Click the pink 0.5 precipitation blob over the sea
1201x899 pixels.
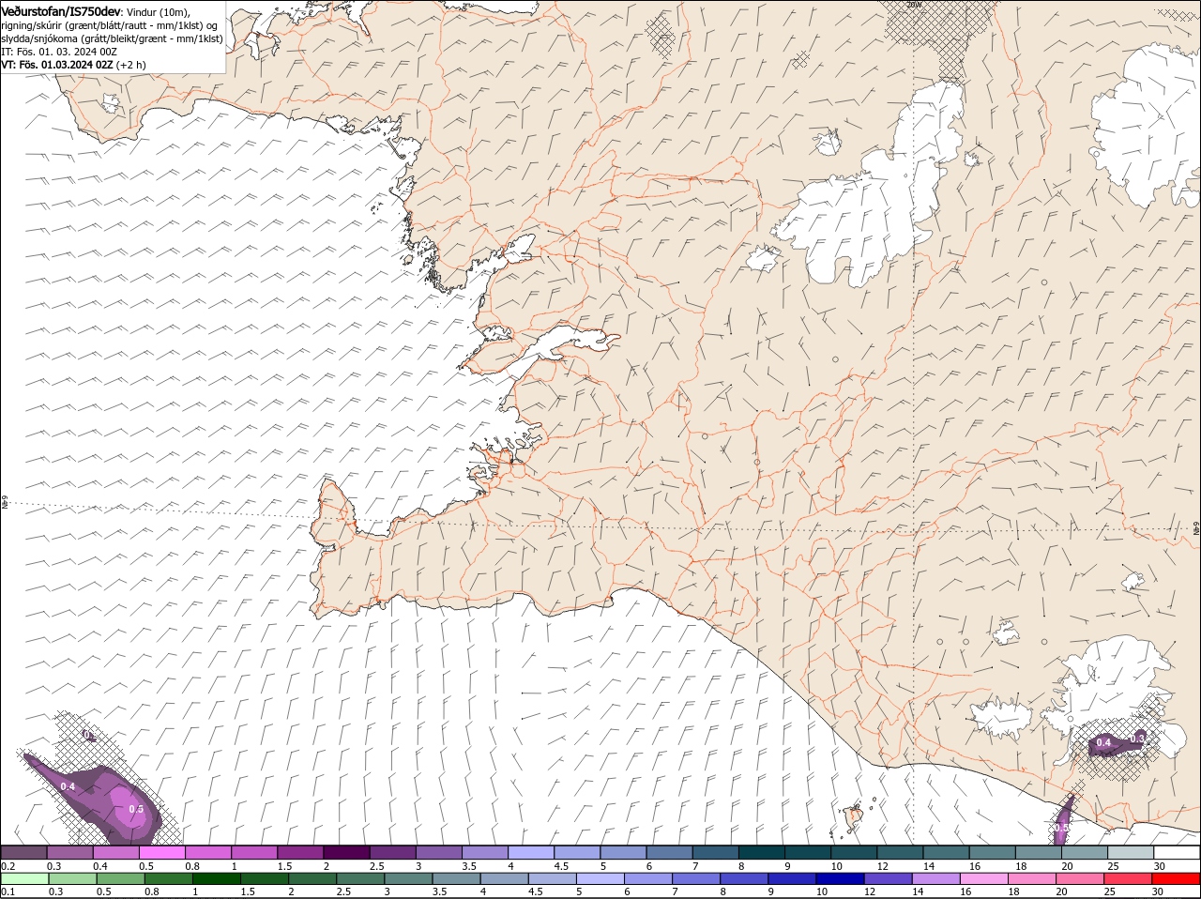coord(129,807)
